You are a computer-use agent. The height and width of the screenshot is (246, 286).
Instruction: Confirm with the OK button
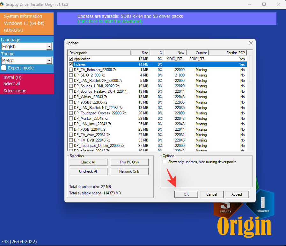click(186, 194)
